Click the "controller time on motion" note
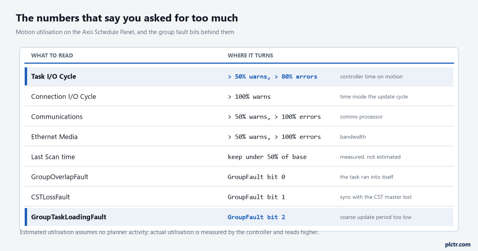 point(371,76)
